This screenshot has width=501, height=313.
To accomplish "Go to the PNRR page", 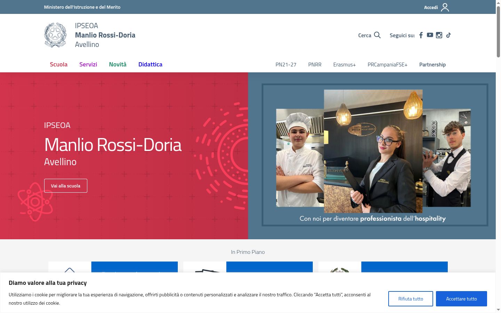I will tap(315, 65).
